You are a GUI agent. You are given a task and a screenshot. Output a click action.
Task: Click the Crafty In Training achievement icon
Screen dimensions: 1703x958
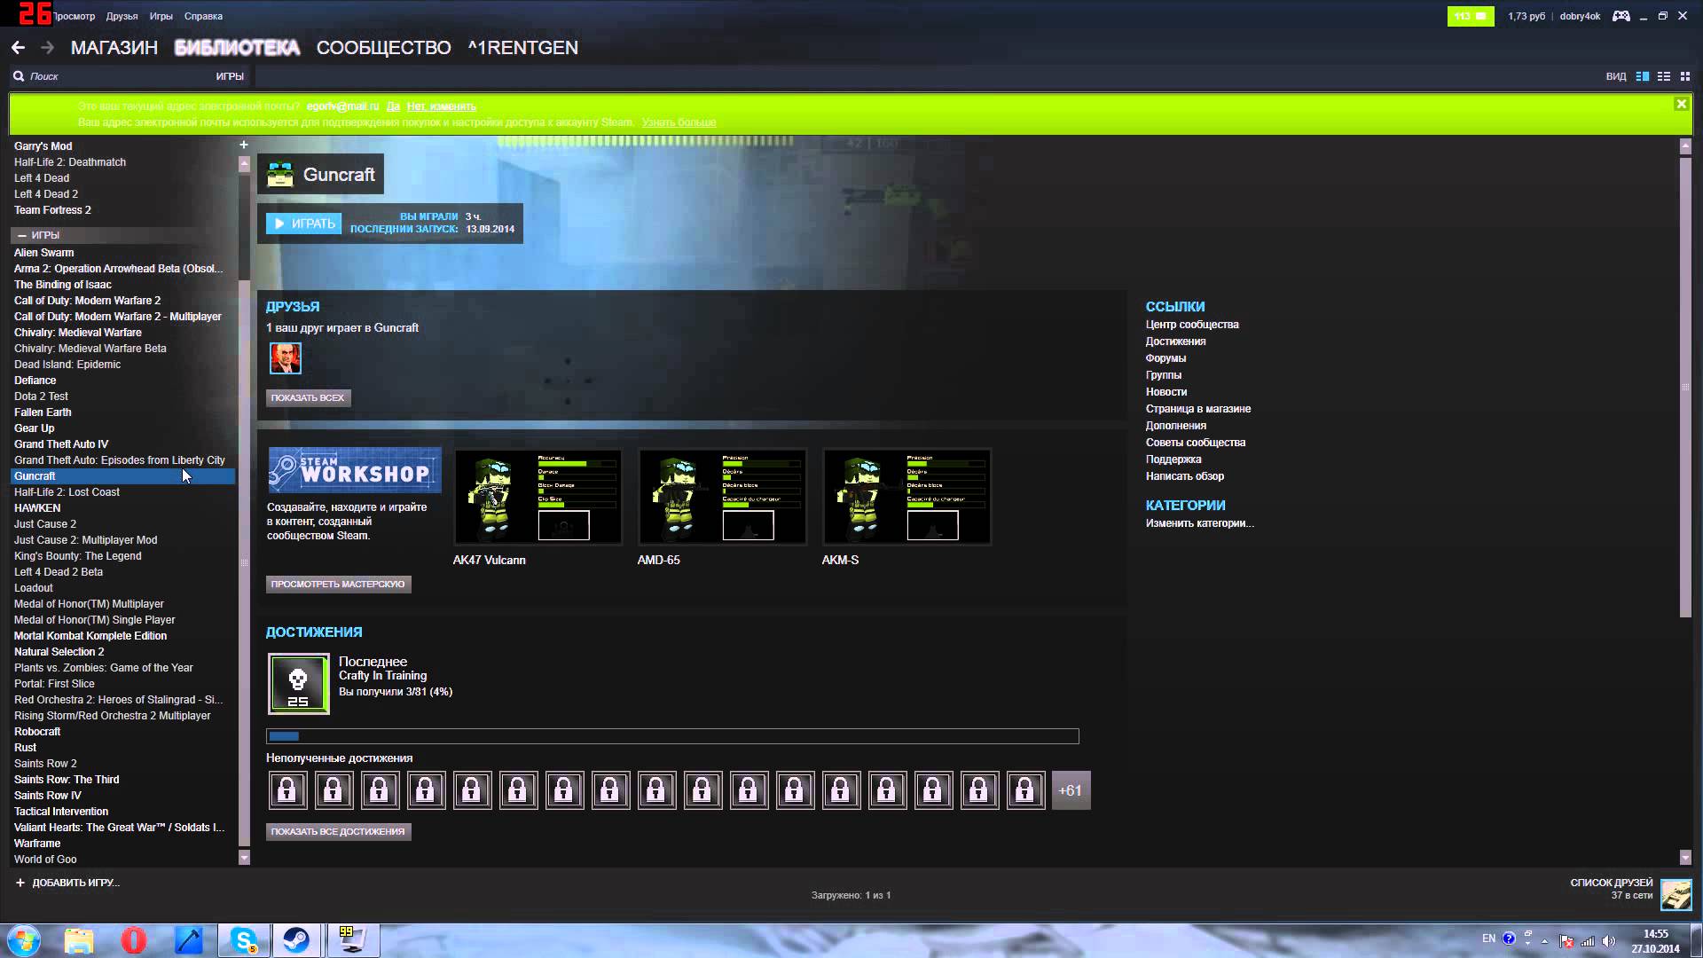coord(297,683)
